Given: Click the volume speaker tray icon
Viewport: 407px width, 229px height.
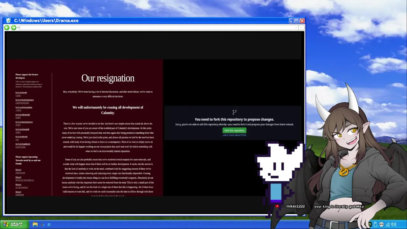Looking at the screenshot, I should click(x=394, y=225).
